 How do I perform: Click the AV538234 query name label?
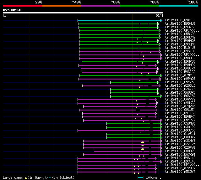12,10
